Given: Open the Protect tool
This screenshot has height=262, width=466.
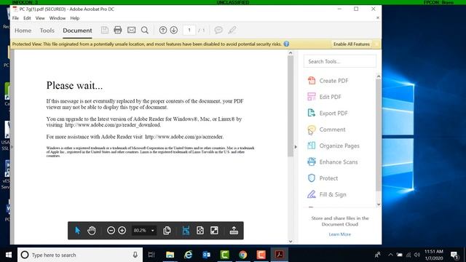Looking at the screenshot, I should tap(323, 178).
